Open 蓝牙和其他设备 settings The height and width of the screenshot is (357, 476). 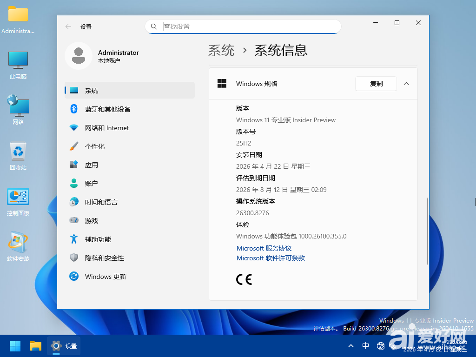tap(130, 109)
